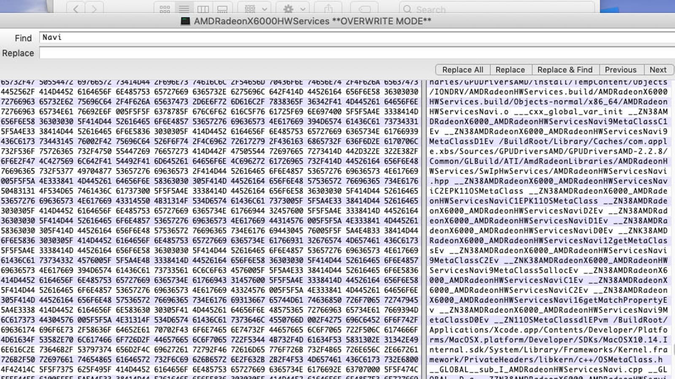Select hex value 69313667
Image resolution: width=675 pixels, height=379 pixels.
(248, 300)
